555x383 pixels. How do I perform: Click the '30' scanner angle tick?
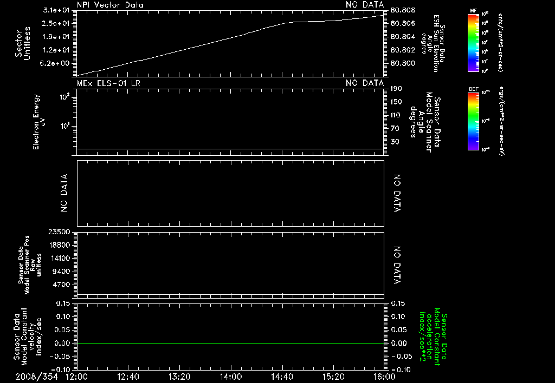tap(395, 142)
